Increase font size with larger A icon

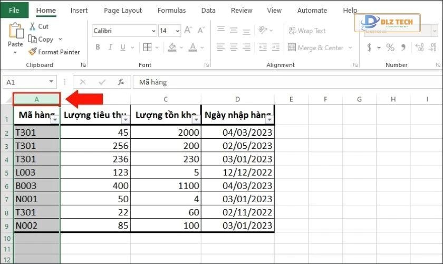(188, 30)
